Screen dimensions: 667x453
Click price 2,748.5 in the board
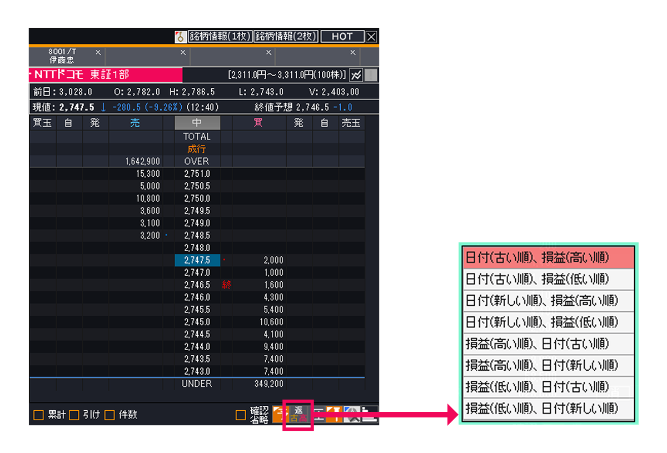tap(197, 235)
